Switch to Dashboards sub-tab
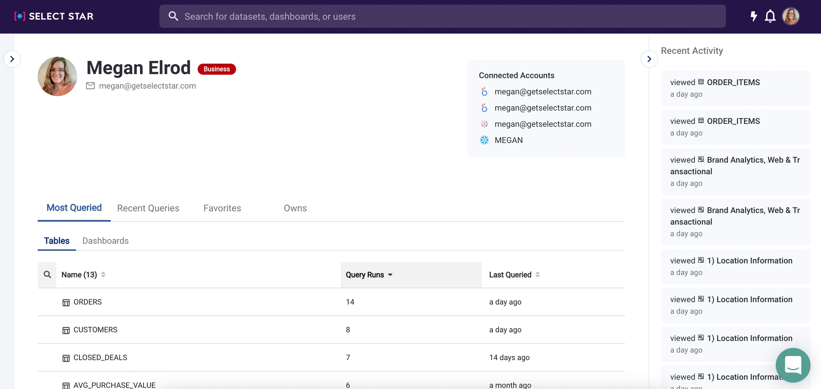 (x=105, y=241)
